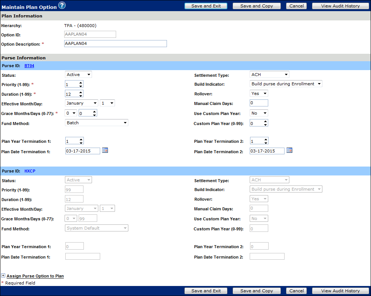Open the Fund Method Batch dropdown
The width and height of the screenshot is (371, 296).
coord(96,123)
